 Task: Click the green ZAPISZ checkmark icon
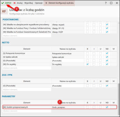3,3
